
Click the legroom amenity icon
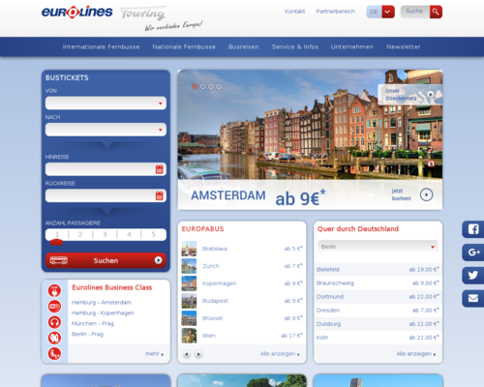click(x=54, y=338)
